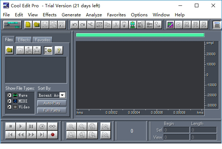This screenshot has height=149, width=222.
Task: Click the Full Paths button
Action: point(52,110)
